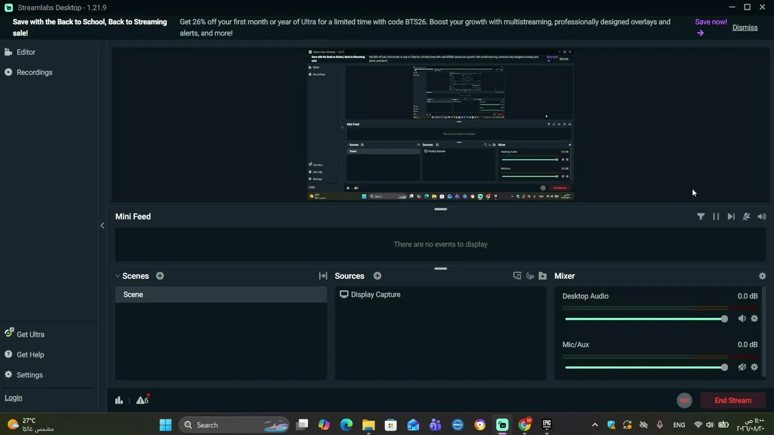Image resolution: width=774 pixels, height=435 pixels.
Task: Click the resize handle below Mini Feed
Action: (441, 269)
